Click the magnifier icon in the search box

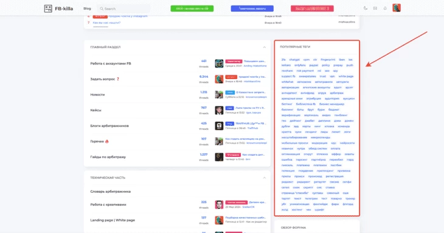[102, 9]
